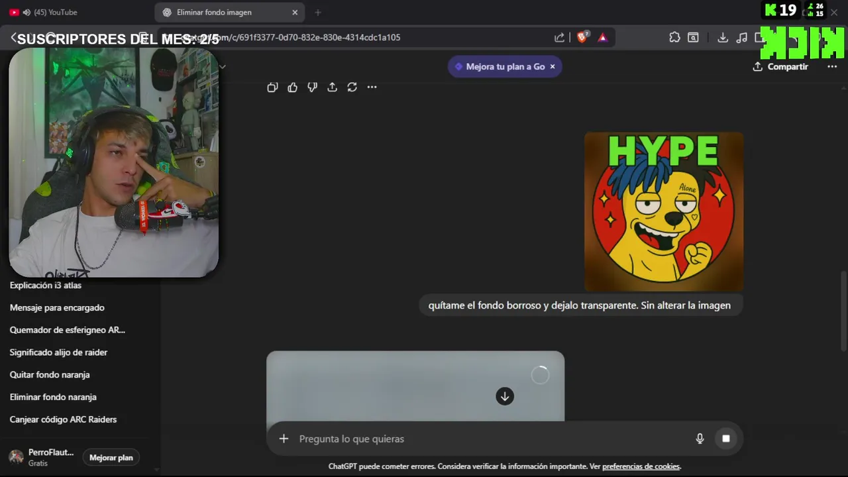This screenshot has width=848, height=477.
Task: Click the plus attach icon in prompt box
Action: tap(284, 439)
